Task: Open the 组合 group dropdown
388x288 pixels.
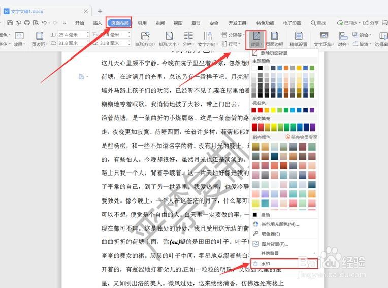Action: [x=362, y=35]
